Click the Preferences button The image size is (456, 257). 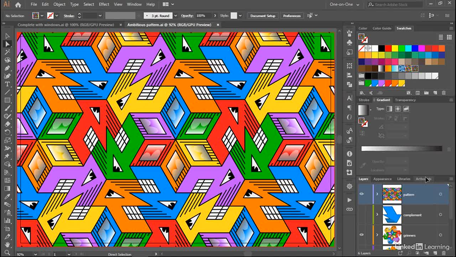click(x=292, y=16)
